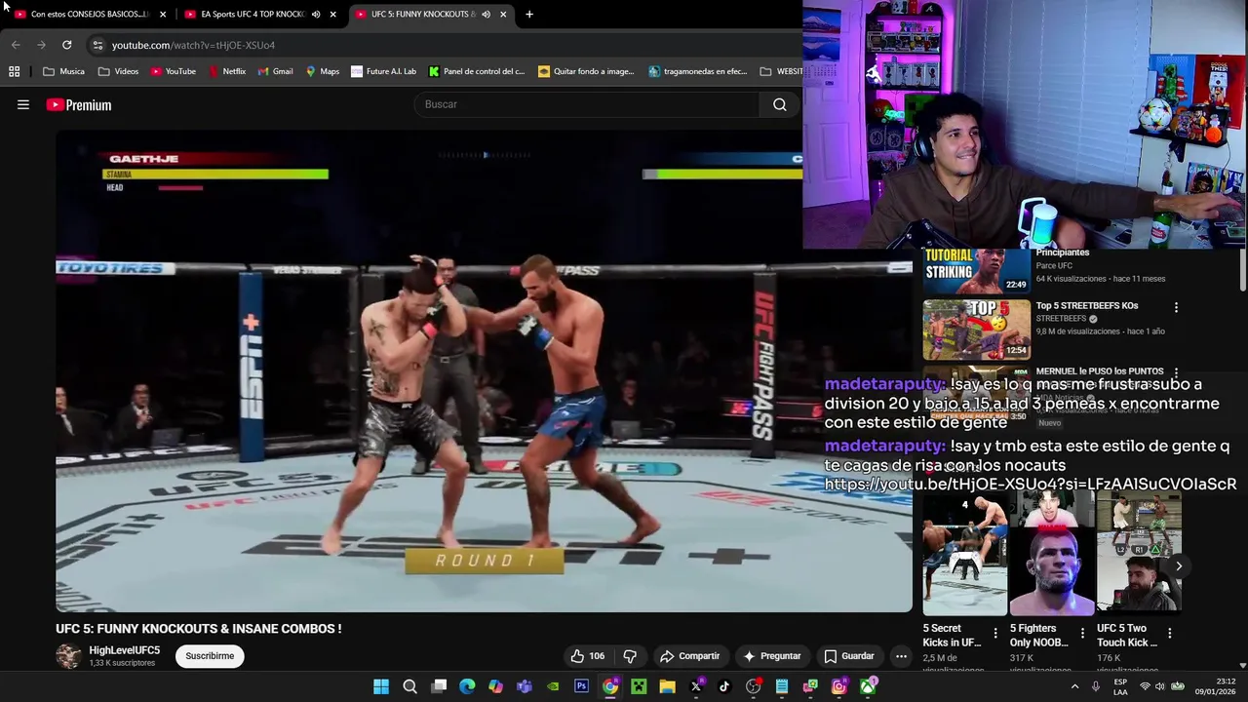The image size is (1248, 702).
Task: Open a new browser tab
Action: pyautogui.click(x=528, y=15)
